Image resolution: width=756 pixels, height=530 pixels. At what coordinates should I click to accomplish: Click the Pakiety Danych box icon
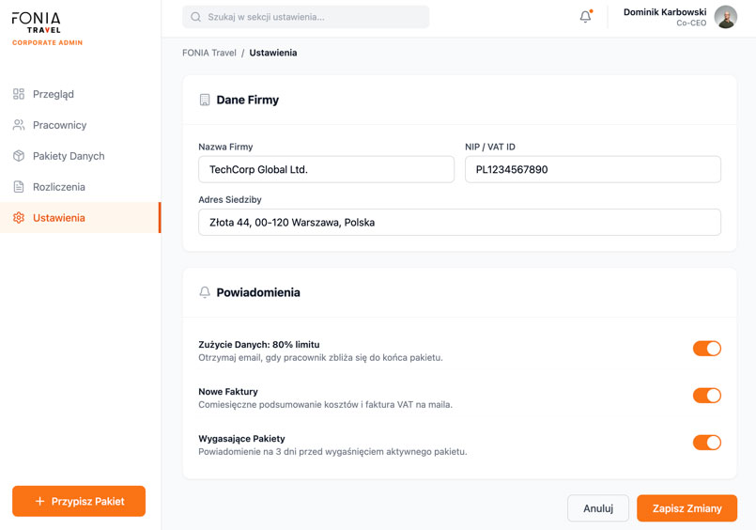pos(19,156)
